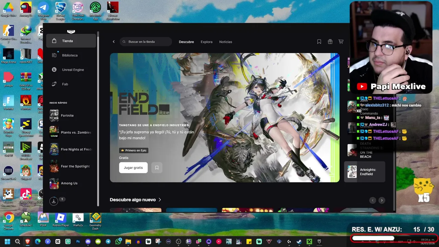Open TikTok LIVE Studio desktop shortcut
439x247 pixels.
26,198
